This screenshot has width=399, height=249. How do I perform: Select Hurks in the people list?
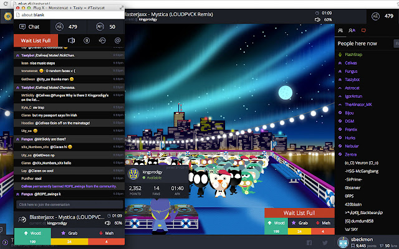pyautogui.click(x=350, y=138)
